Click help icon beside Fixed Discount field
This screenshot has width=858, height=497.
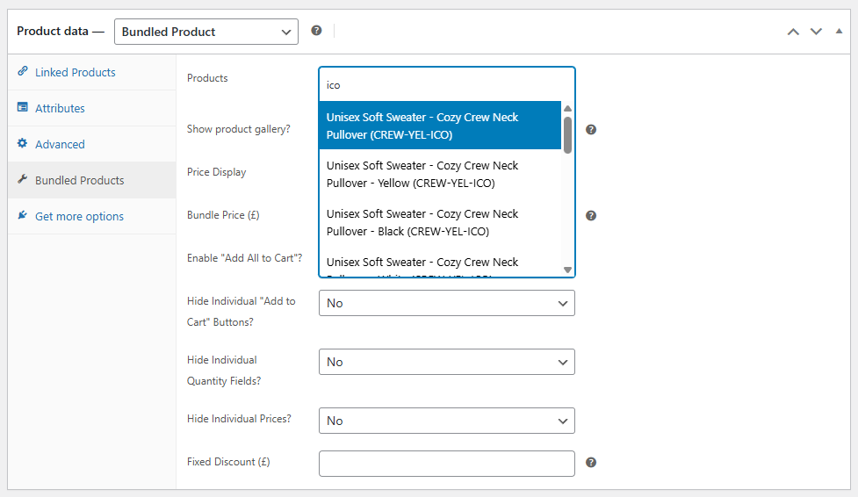point(591,463)
